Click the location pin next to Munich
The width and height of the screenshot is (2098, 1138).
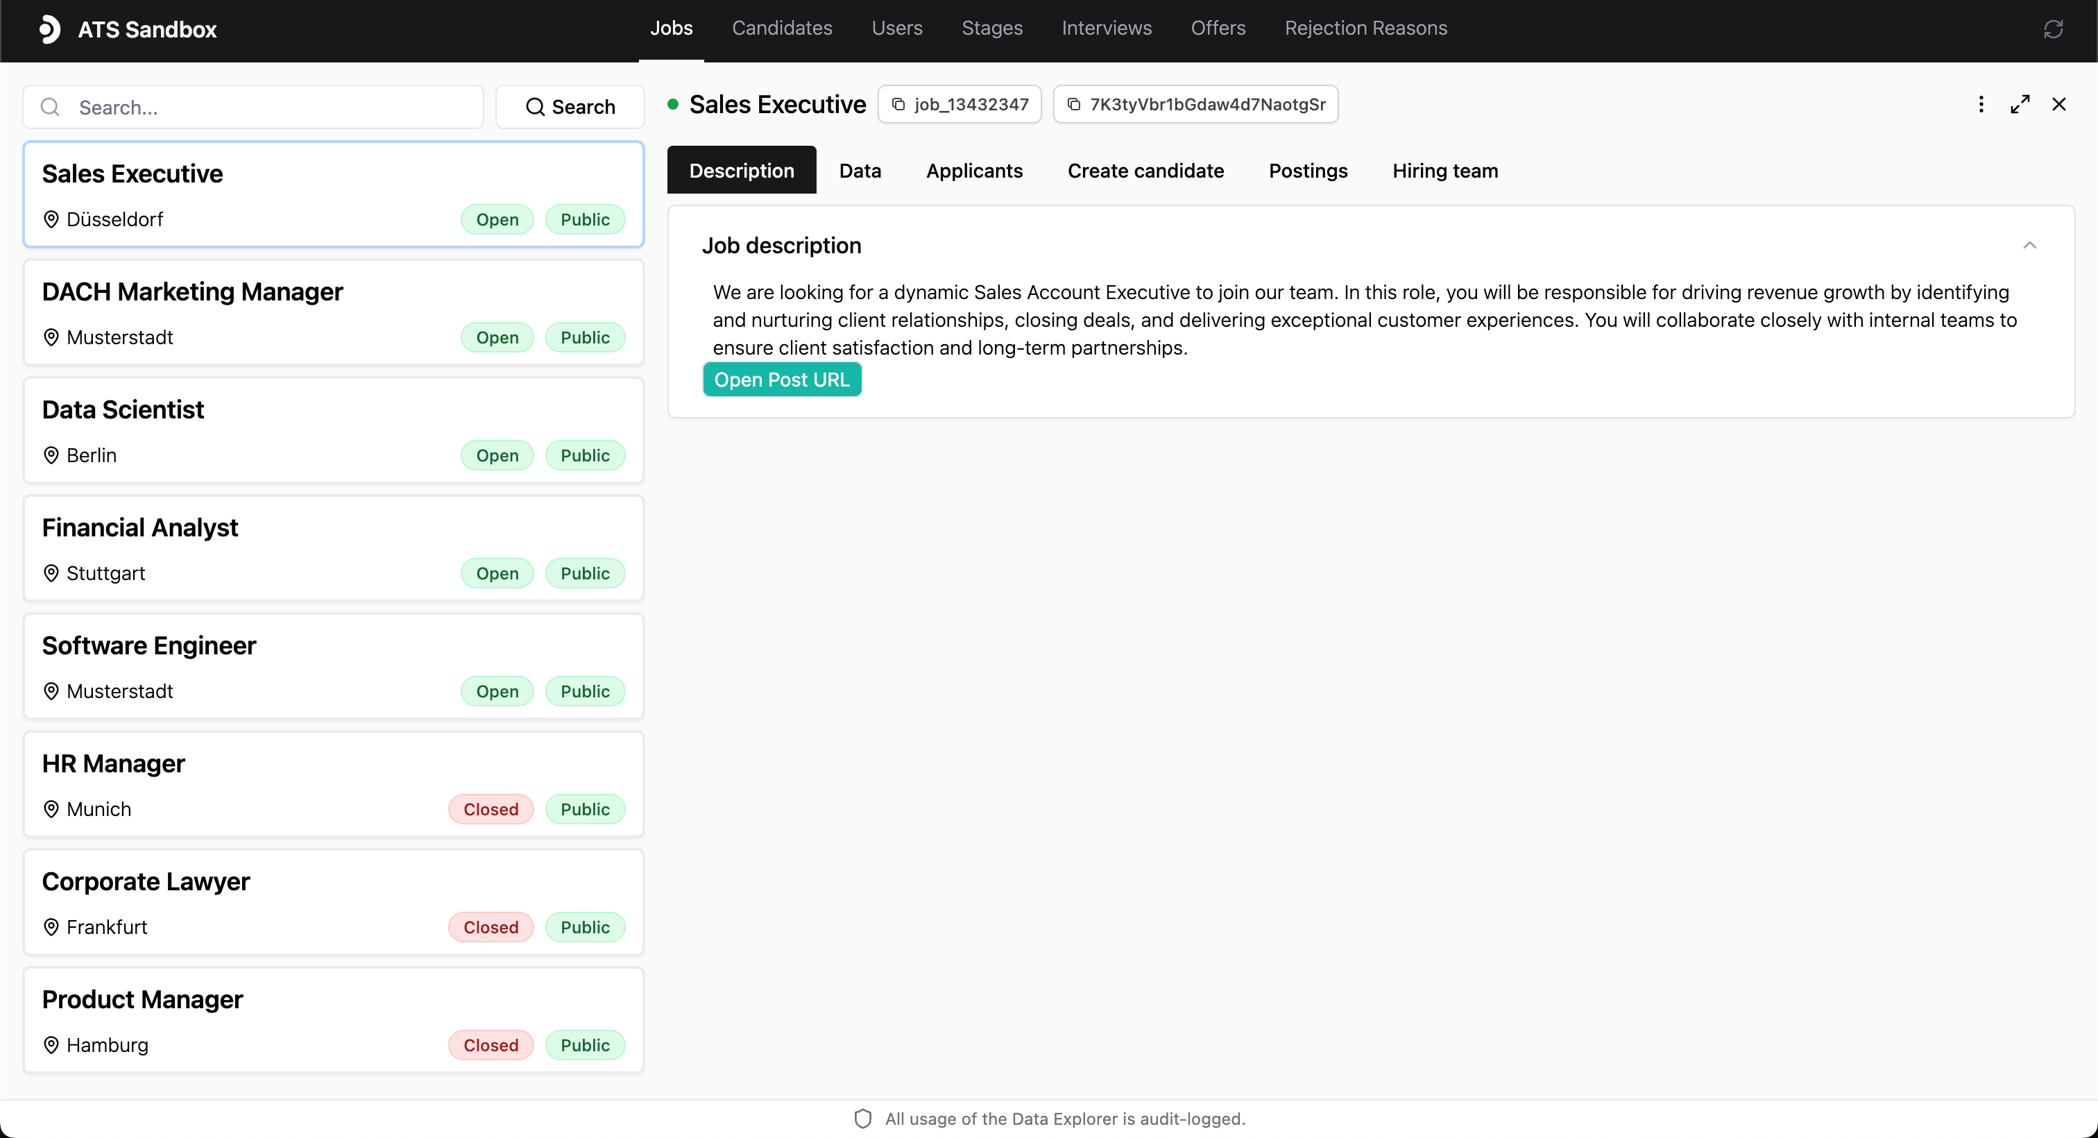[x=51, y=810]
